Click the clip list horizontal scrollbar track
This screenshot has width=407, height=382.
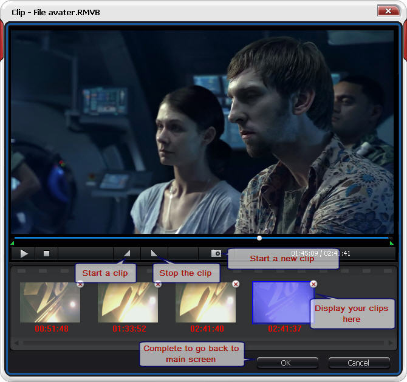click(203, 343)
